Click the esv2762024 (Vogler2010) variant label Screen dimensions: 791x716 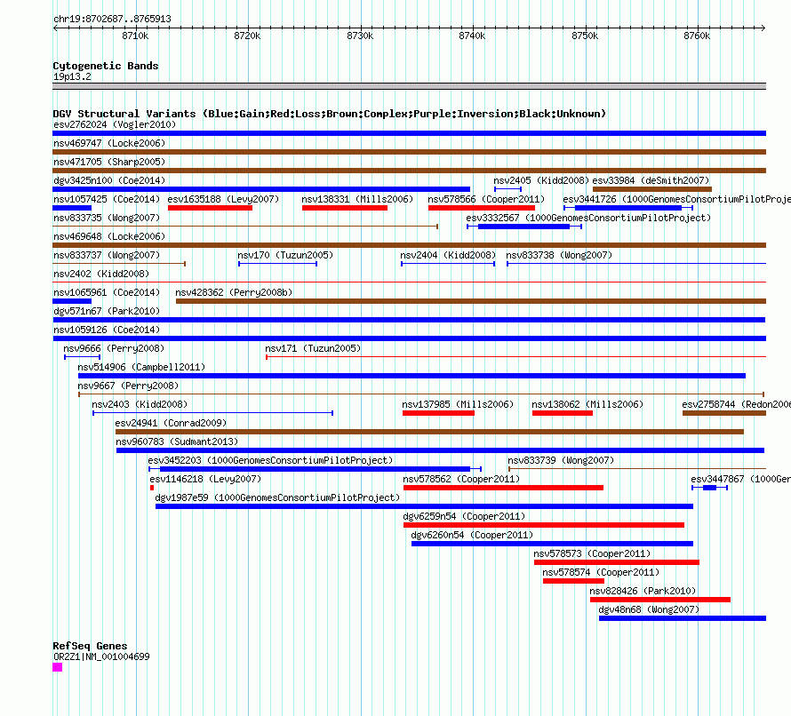pos(115,124)
